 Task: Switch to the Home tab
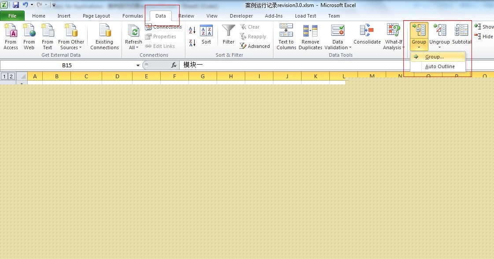[x=39, y=16]
